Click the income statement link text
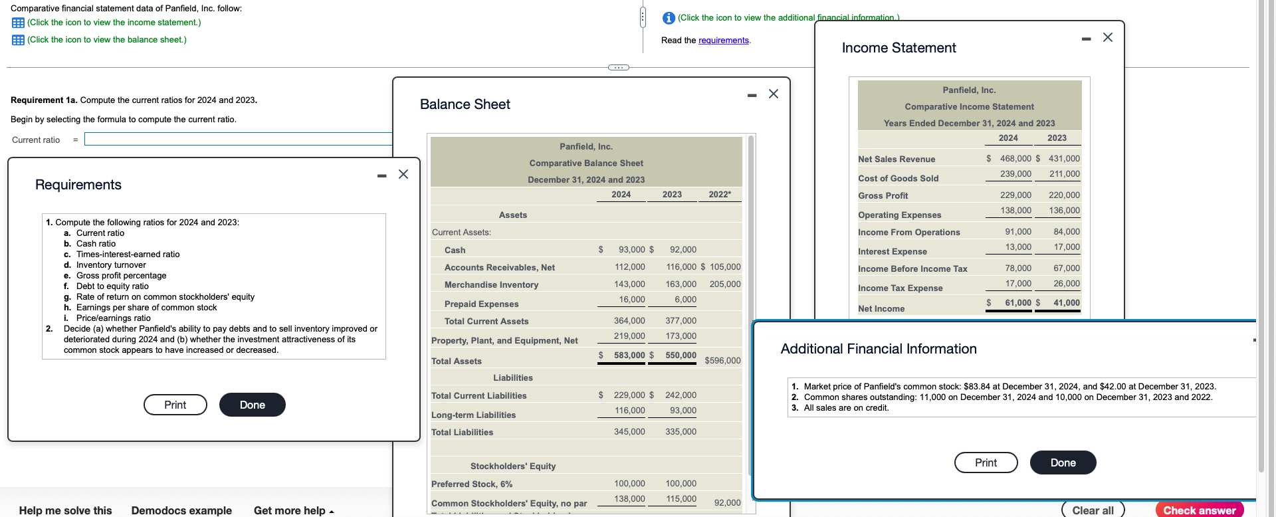 point(114,23)
